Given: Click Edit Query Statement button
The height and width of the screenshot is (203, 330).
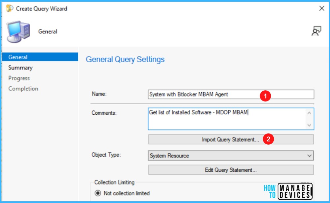Looking at the screenshot, I should (231, 170).
